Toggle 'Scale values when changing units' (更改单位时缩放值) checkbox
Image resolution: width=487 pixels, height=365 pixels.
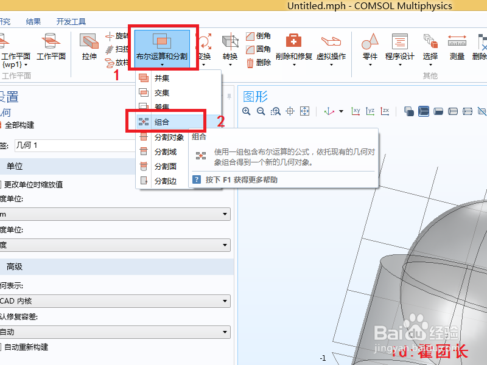point(1,185)
